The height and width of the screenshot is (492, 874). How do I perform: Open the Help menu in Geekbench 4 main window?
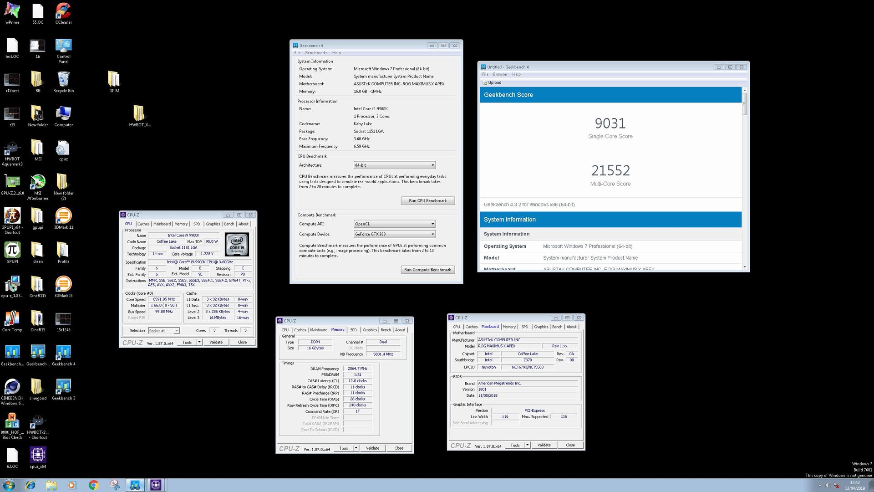[x=336, y=53]
